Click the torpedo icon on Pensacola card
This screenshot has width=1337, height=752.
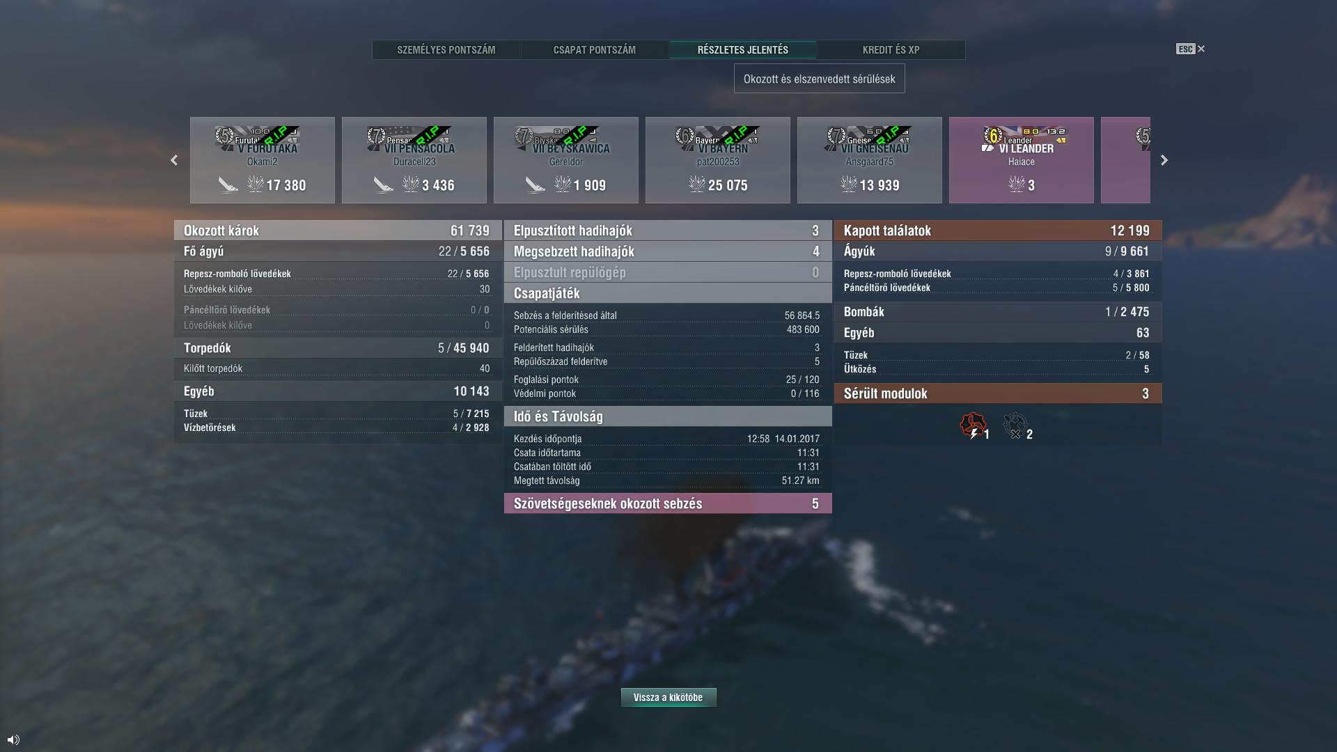(x=383, y=185)
